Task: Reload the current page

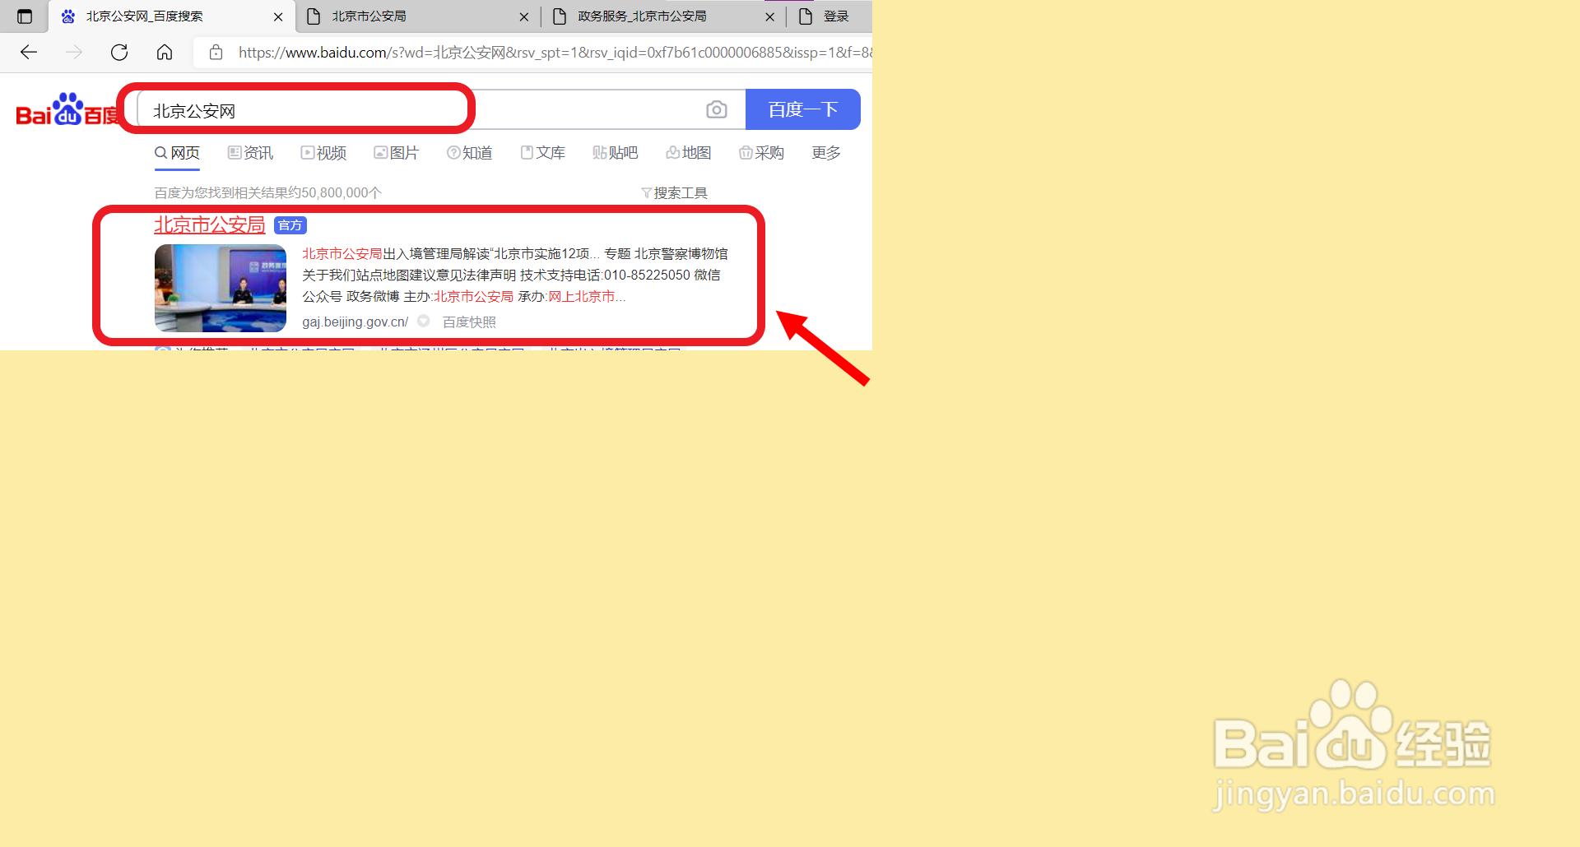Action: [x=119, y=53]
